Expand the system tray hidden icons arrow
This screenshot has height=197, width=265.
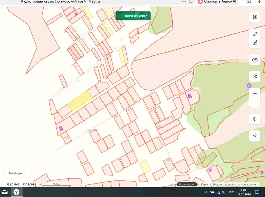[x=206, y=192]
